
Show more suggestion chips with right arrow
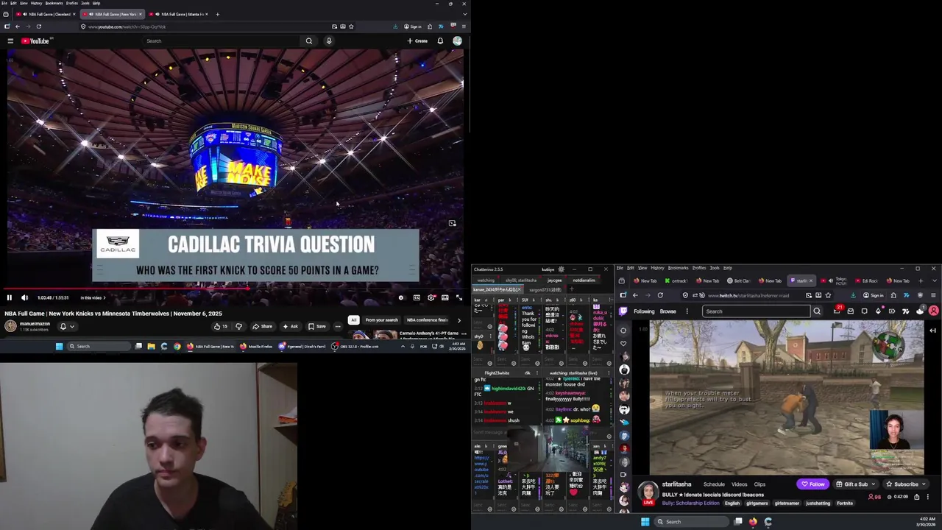point(459,320)
